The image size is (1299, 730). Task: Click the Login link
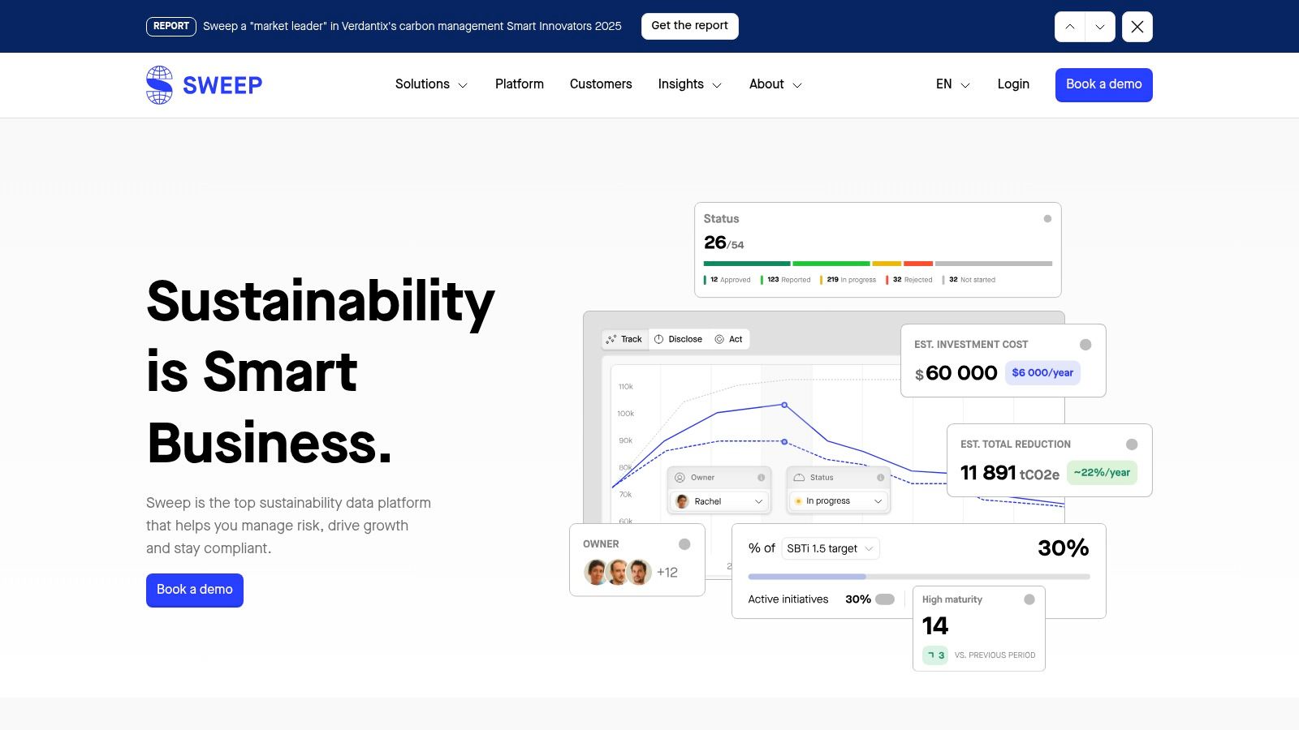pos(1013,84)
